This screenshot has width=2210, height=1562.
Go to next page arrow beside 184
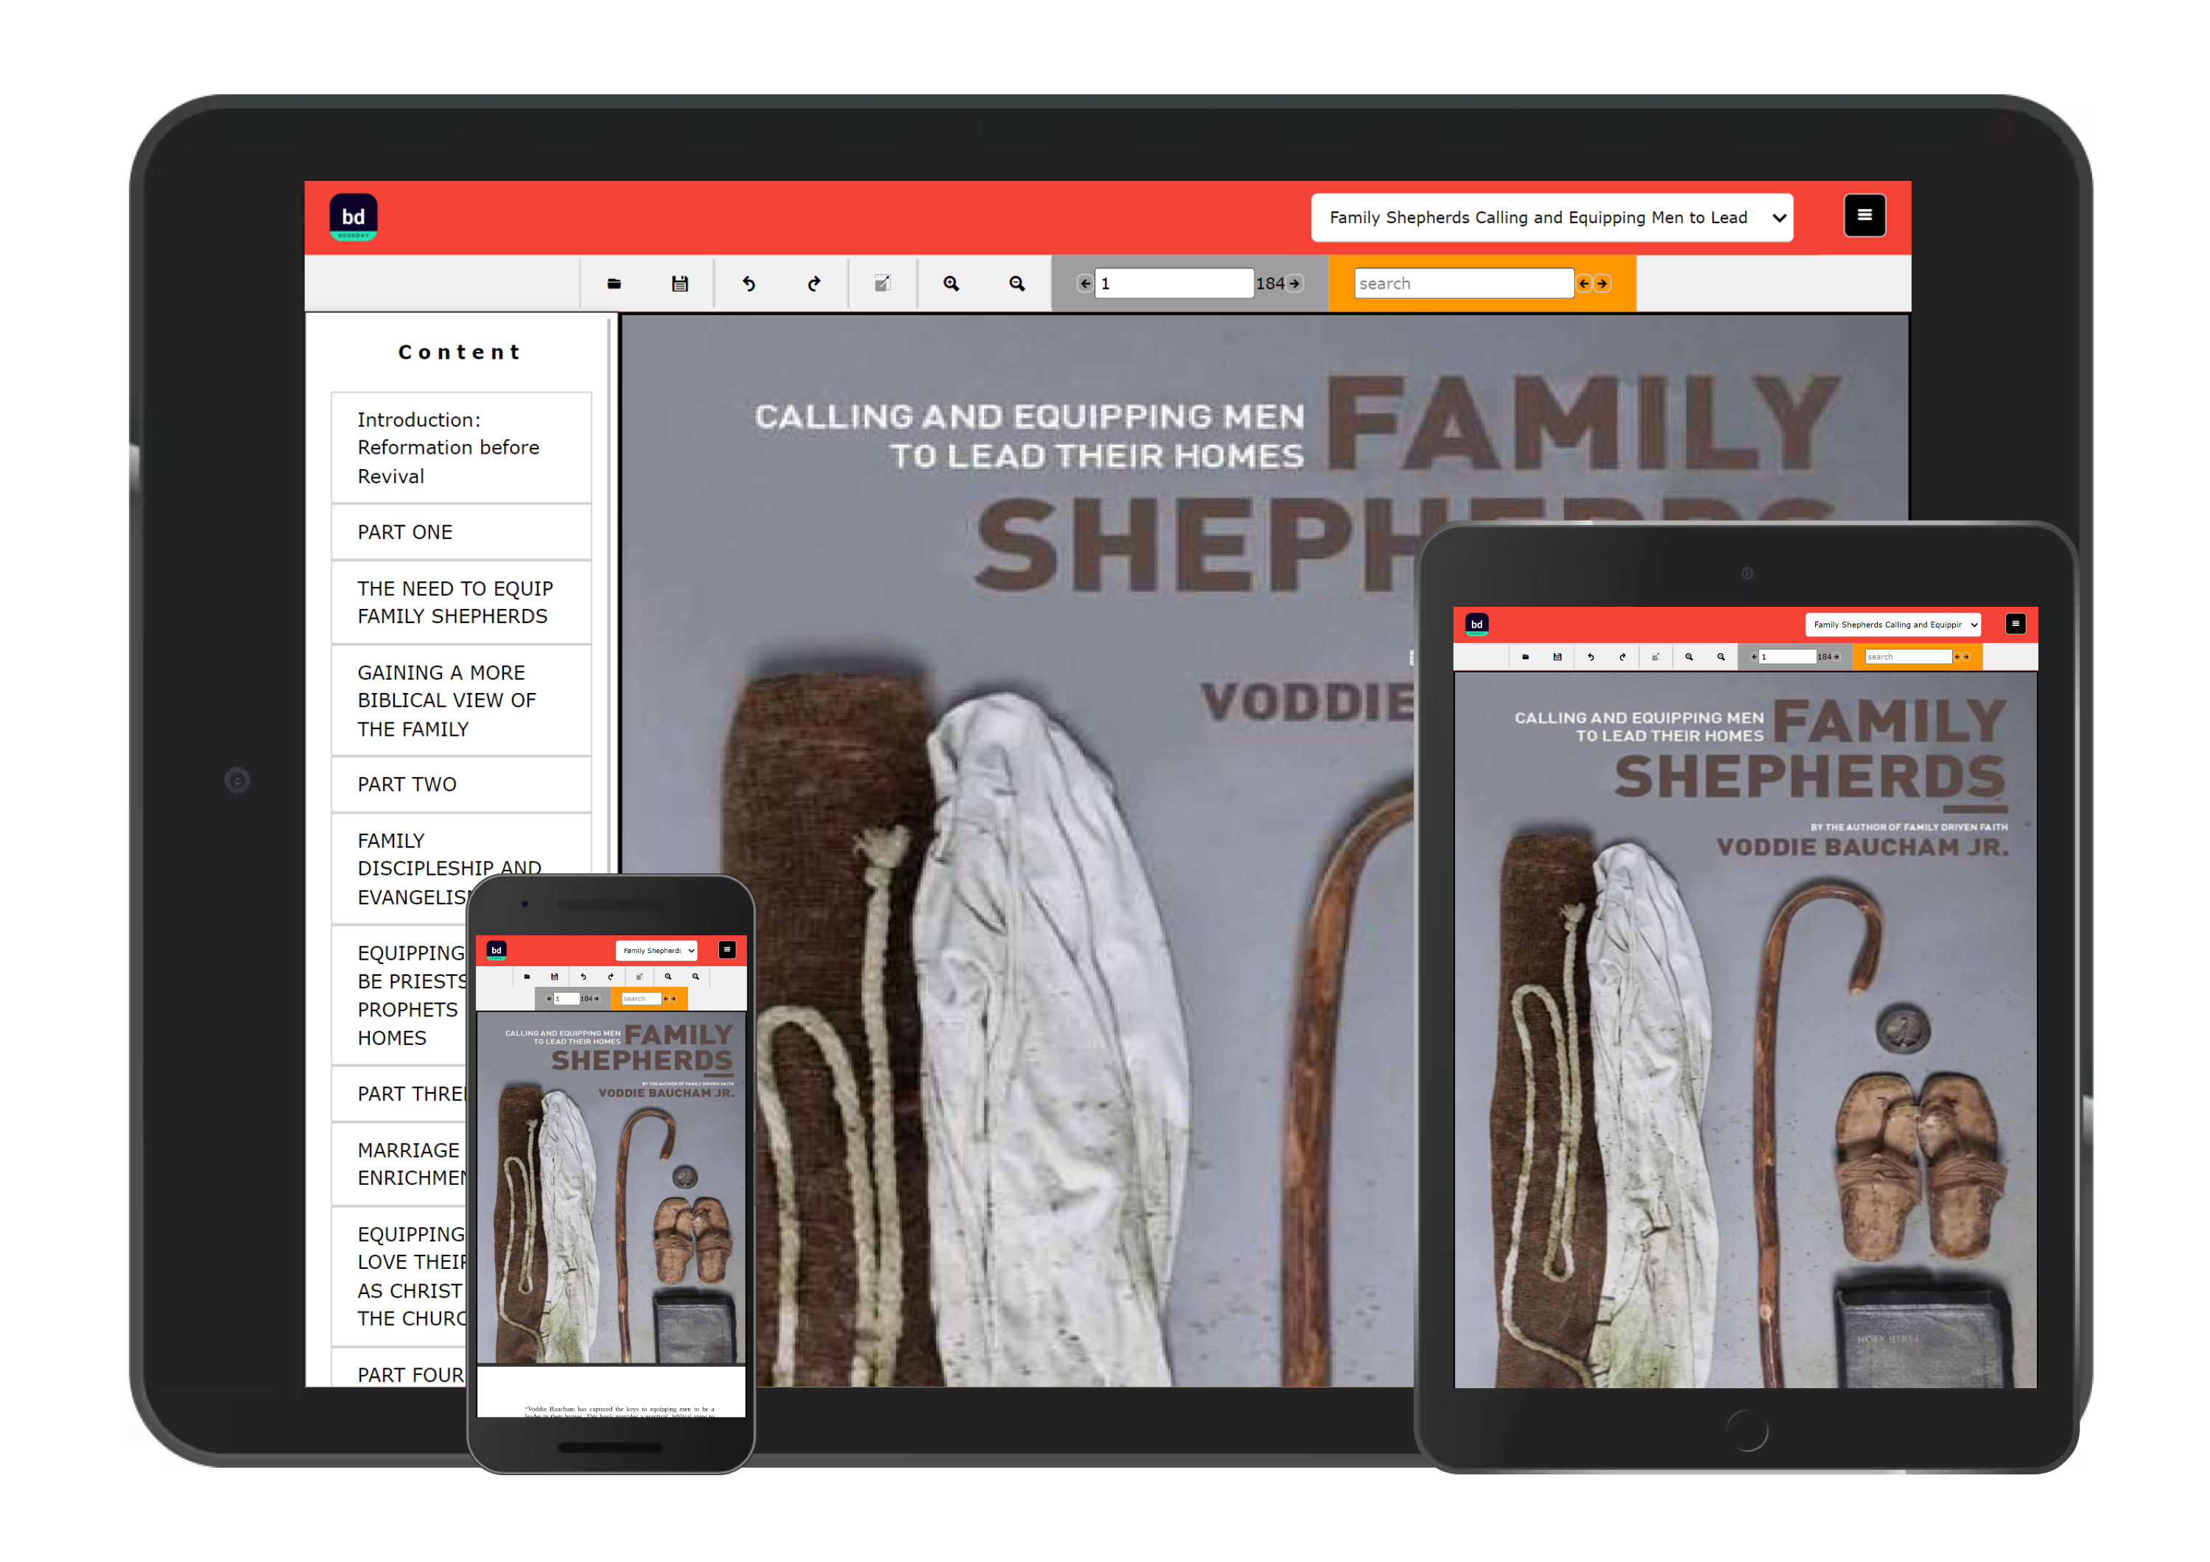1294,284
